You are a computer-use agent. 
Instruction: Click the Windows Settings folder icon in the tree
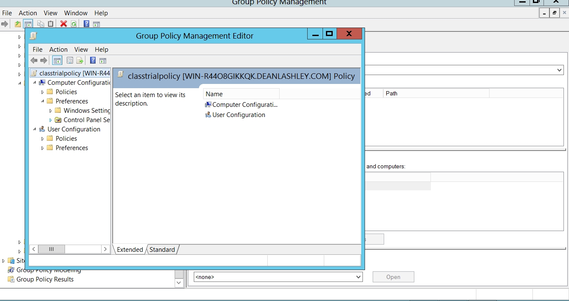[58, 110]
